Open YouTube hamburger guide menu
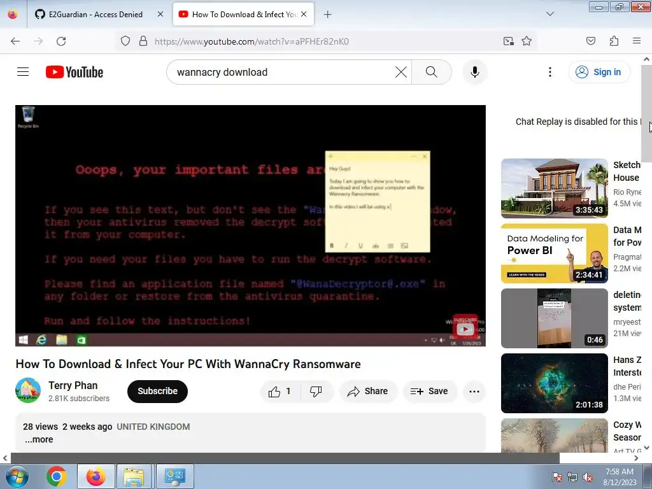652x489 pixels. point(23,72)
